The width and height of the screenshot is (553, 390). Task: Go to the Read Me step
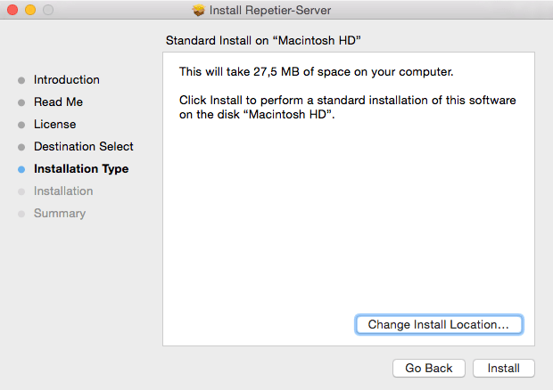coord(58,102)
